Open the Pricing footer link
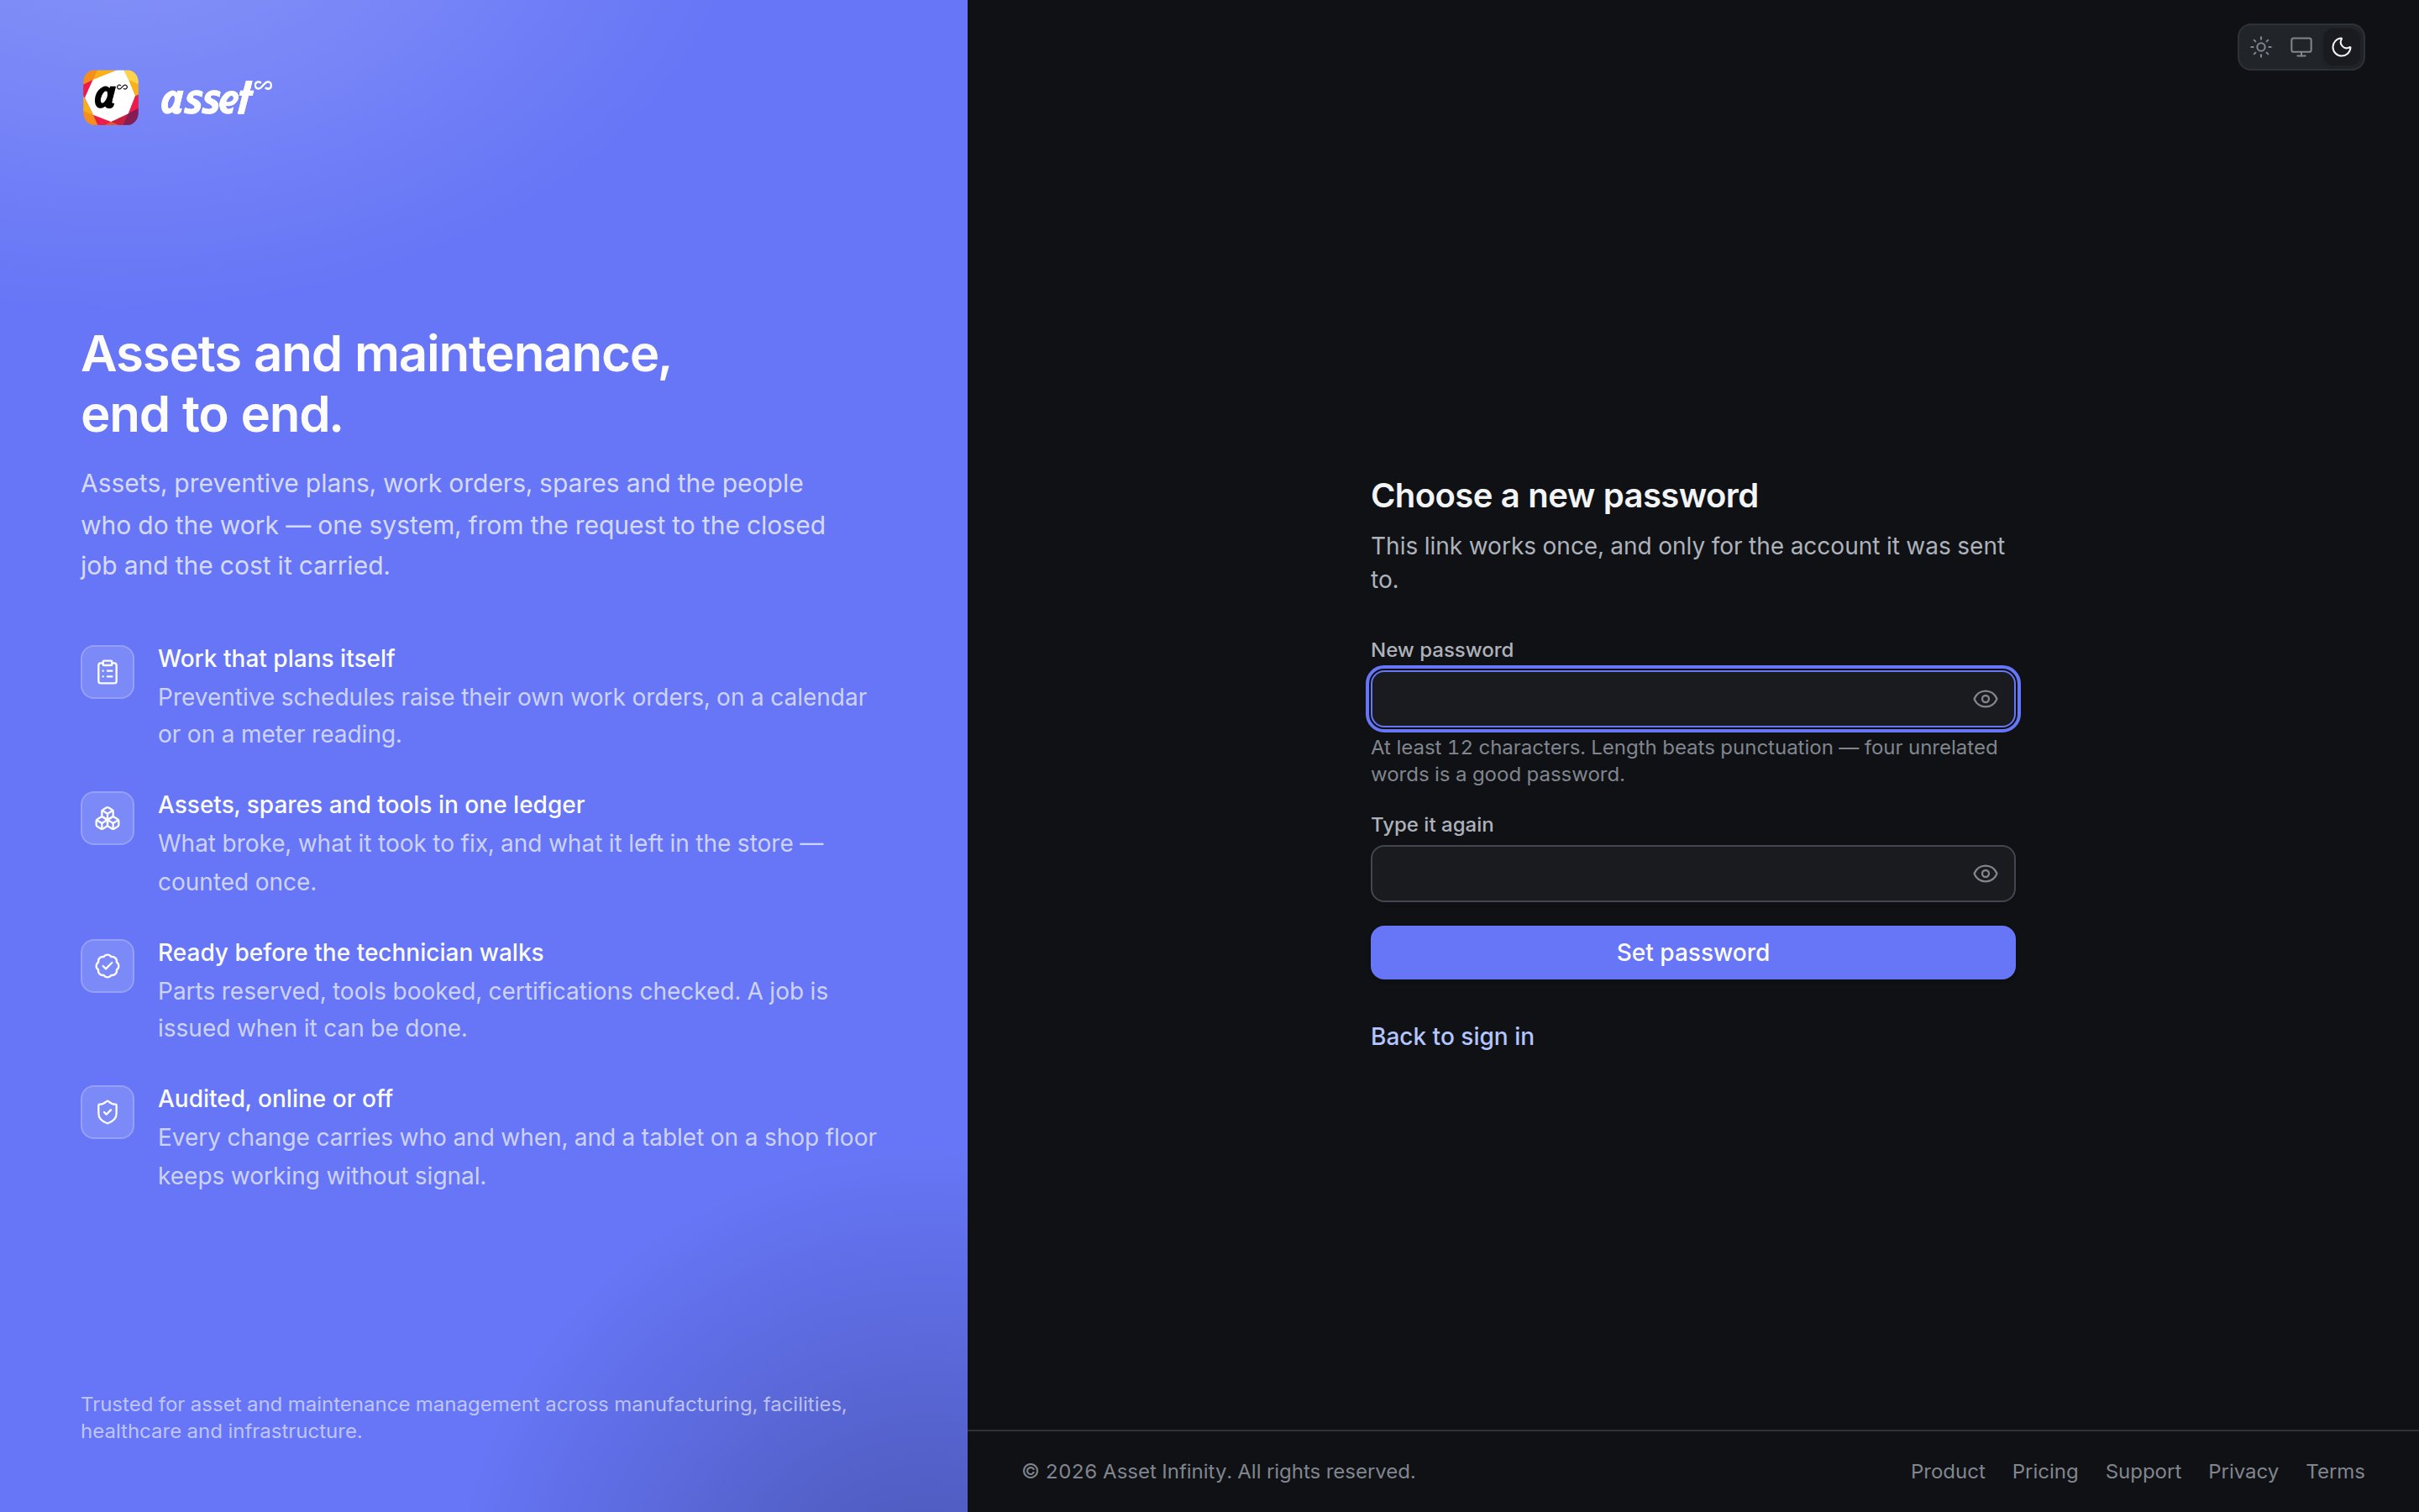 2044,1471
